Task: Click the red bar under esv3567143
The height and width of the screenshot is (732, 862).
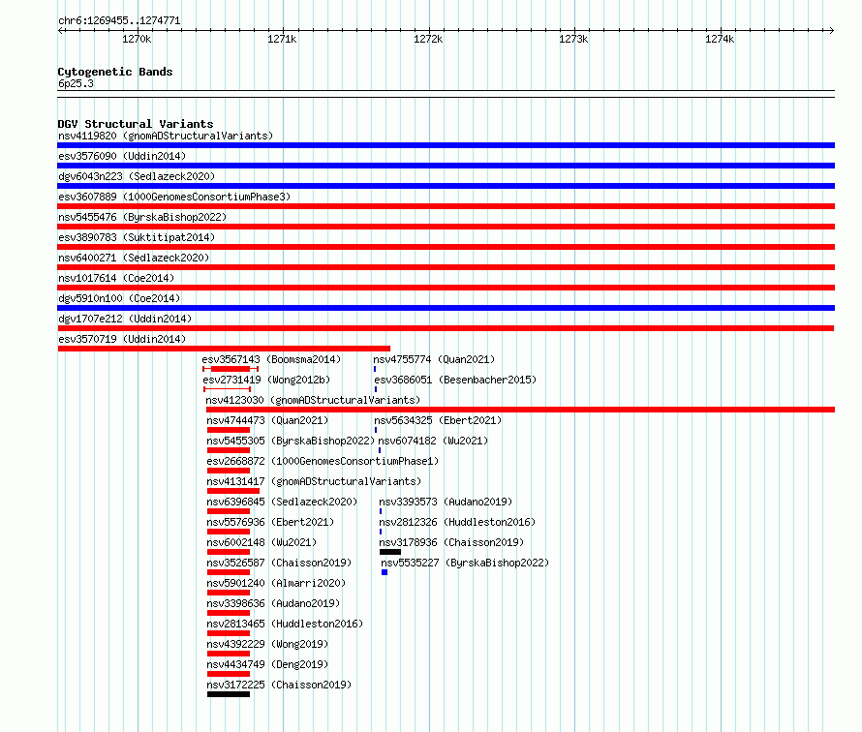Action: (231, 369)
